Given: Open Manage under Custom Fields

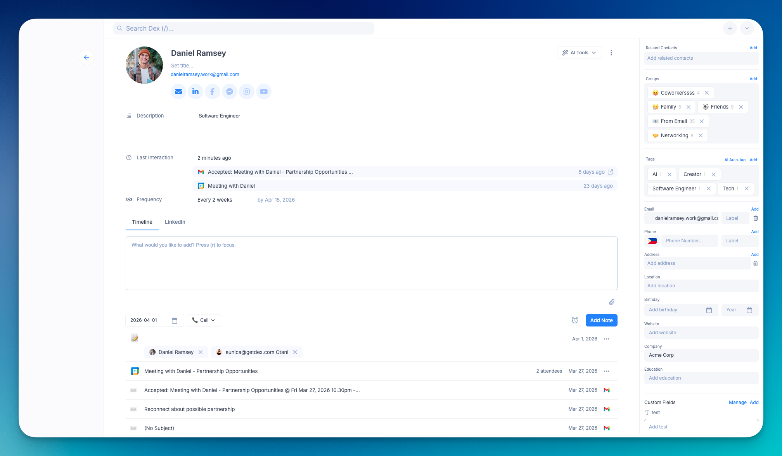Looking at the screenshot, I should (x=737, y=402).
